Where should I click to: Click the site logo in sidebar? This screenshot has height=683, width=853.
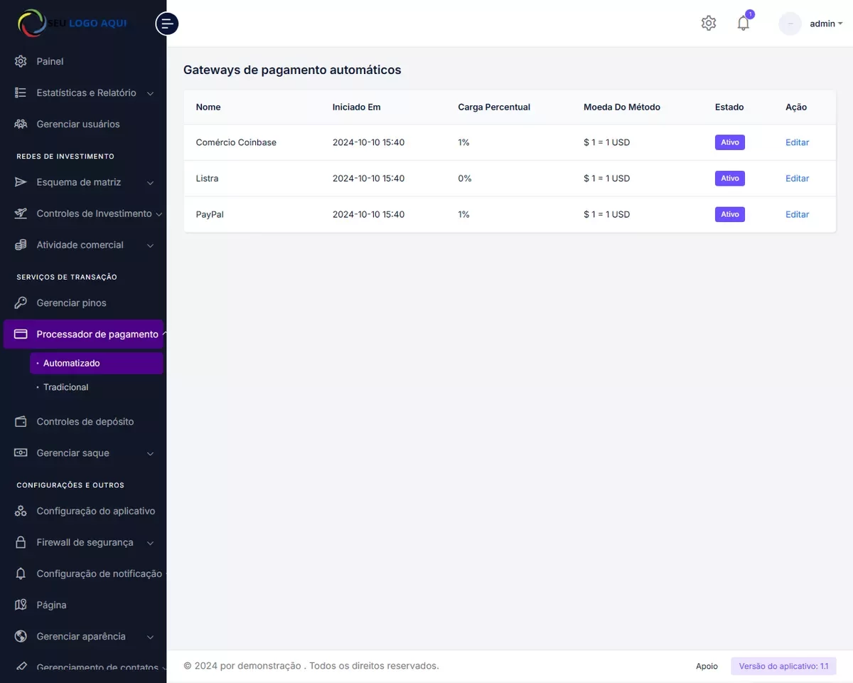pyautogui.click(x=73, y=23)
